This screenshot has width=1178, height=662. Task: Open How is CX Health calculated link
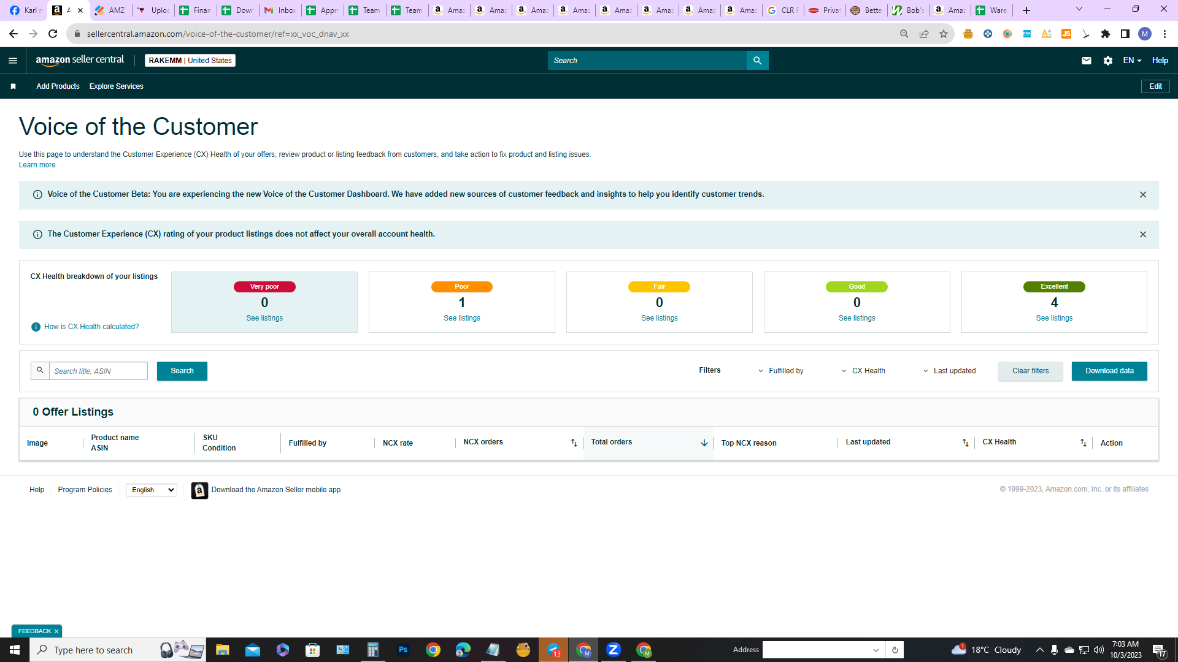point(91,327)
